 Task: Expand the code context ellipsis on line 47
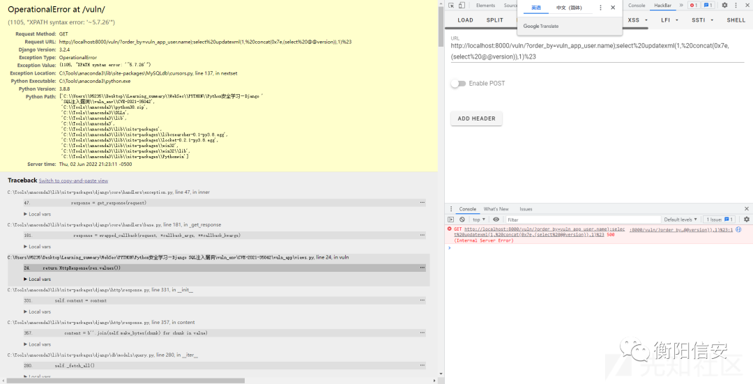[x=422, y=203]
